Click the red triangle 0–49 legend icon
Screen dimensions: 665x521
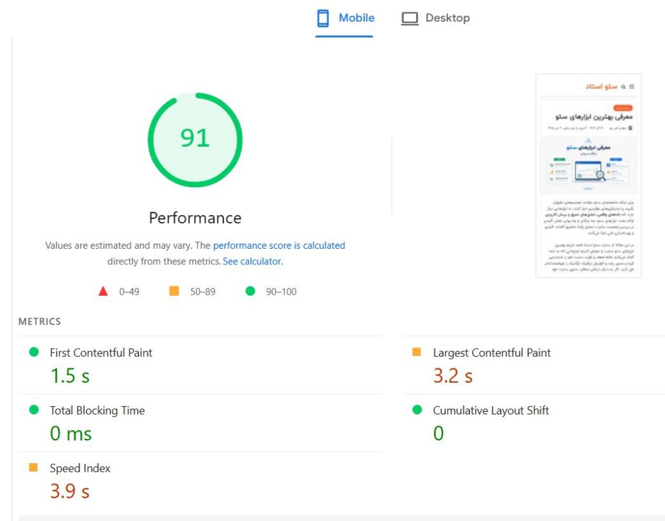[103, 291]
